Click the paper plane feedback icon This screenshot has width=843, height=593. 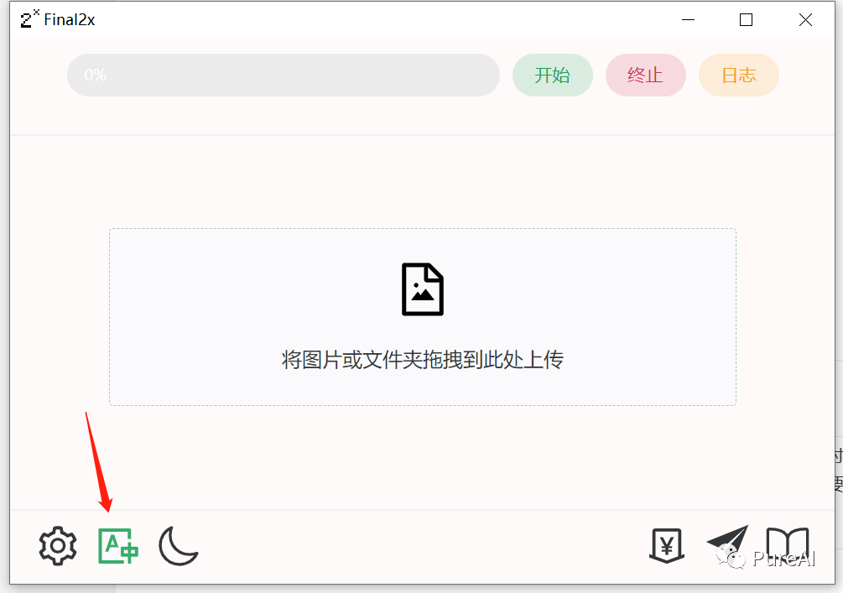727,544
